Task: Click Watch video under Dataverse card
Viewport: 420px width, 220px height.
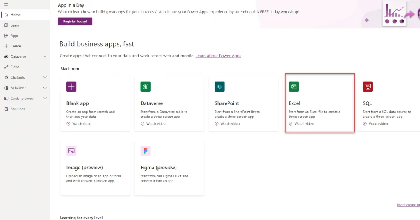Action: pyautogui.click(x=156, y=123)
